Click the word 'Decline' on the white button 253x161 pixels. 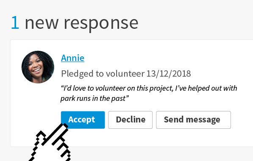point(131,119)
